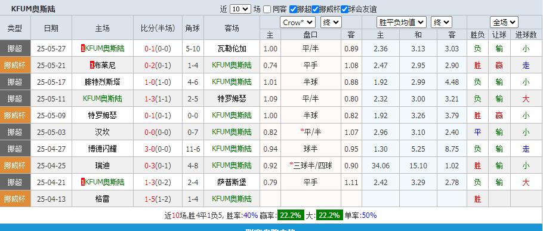Open home team 腓特烈斯塔
This screenshot has height=231, width=543.
[103, 82]
